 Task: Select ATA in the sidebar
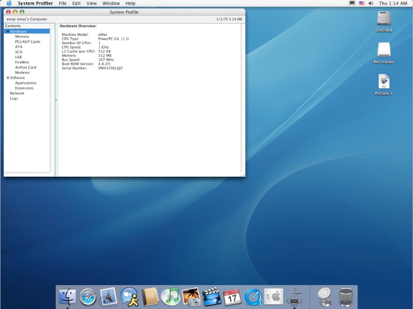pos(19,47)
